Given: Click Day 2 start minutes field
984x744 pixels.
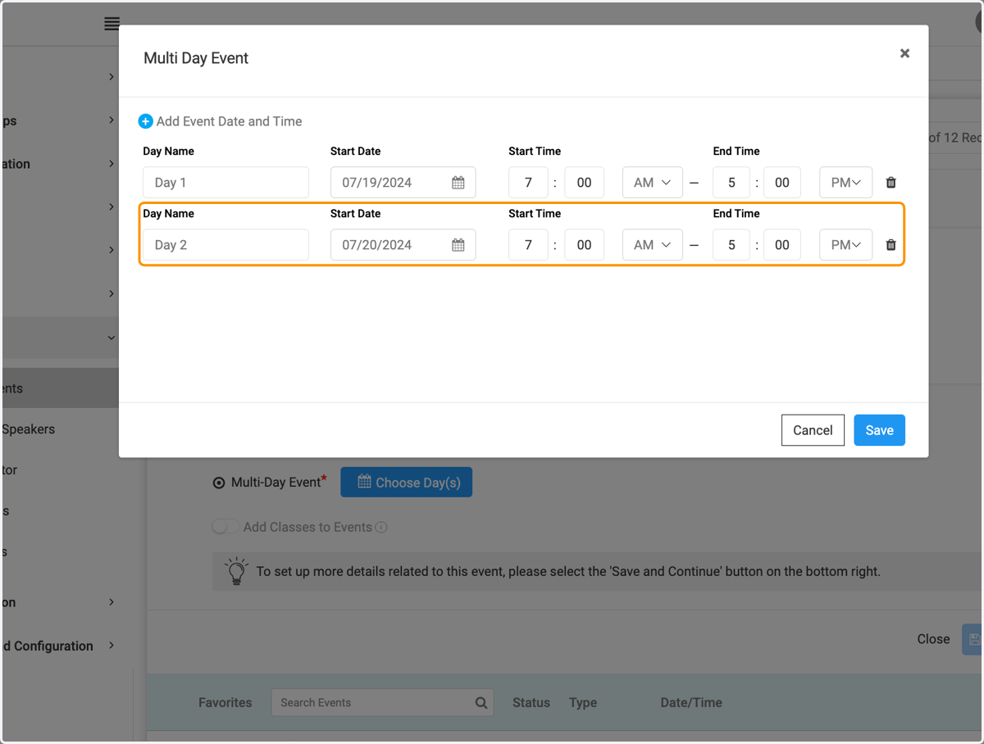Looking at the screenshot, I should point(584,245).
